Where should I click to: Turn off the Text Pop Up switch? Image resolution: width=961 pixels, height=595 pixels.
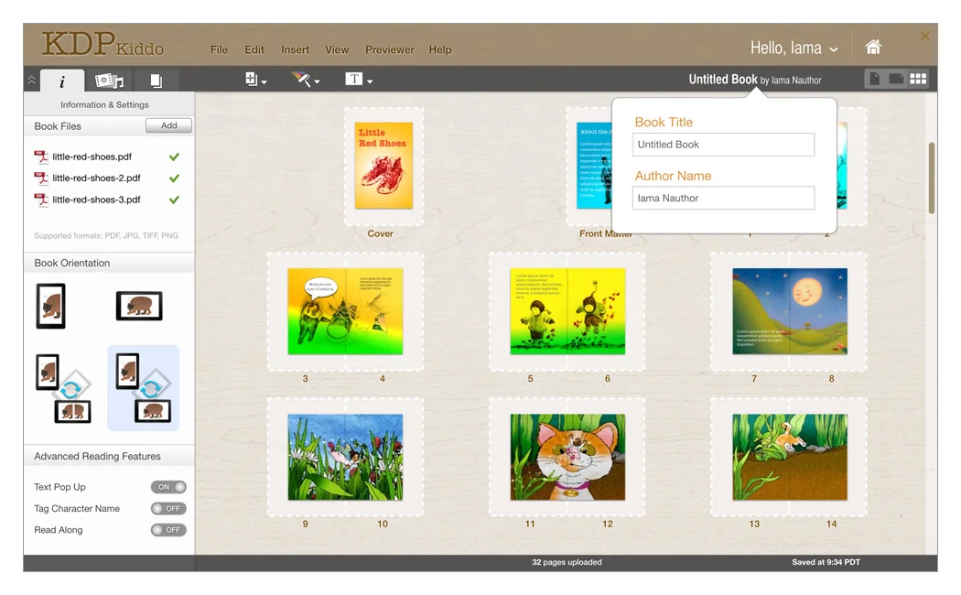click(168, 487)
